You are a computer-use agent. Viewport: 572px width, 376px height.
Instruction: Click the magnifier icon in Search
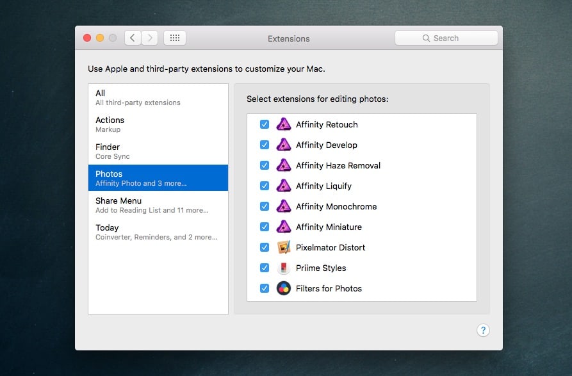(426, 38)
